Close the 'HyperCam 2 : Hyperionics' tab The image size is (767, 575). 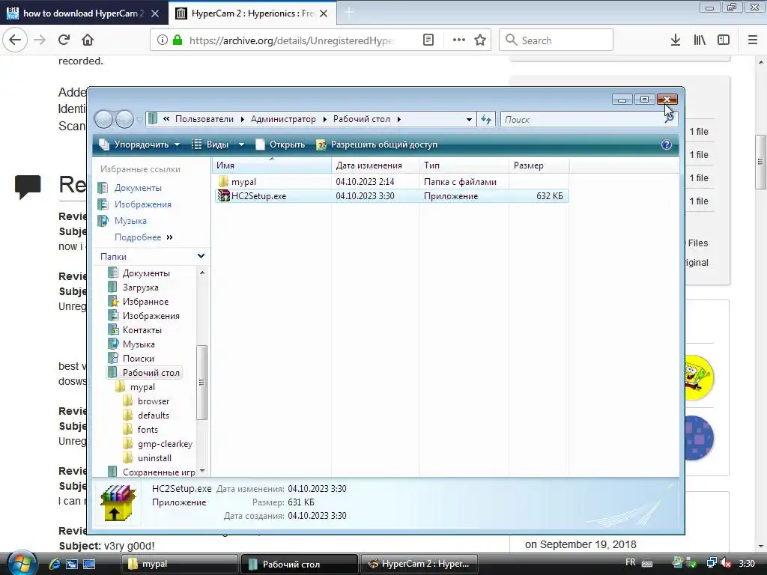324,13
